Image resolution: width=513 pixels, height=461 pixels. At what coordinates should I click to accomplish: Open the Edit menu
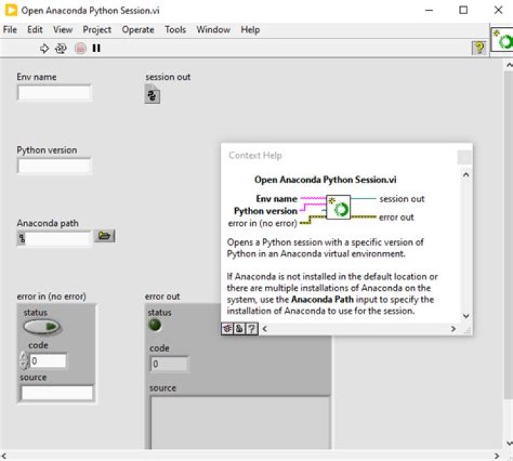(35, 30)
